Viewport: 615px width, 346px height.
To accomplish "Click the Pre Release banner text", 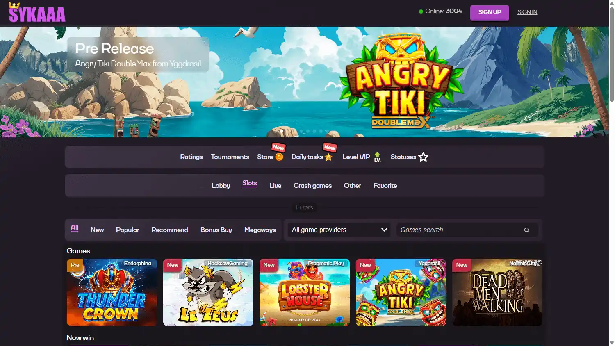I will pyautogui.click(x=114, y=49).
